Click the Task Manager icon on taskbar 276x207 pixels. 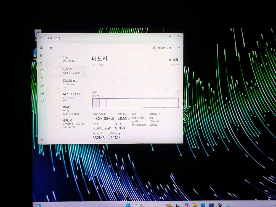click(x=228, y=205)
